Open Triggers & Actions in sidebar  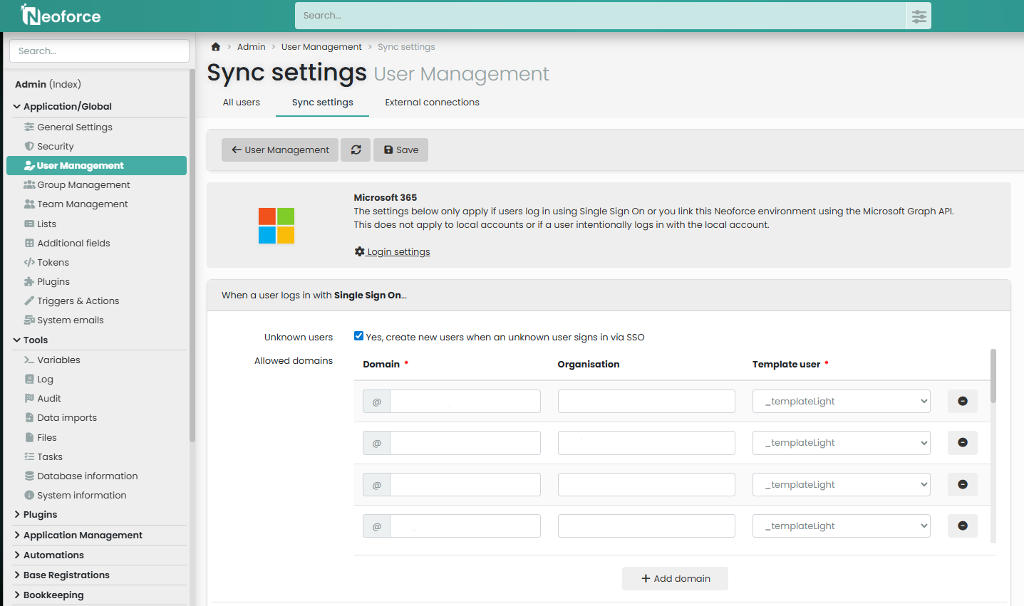tap(78, 301)
